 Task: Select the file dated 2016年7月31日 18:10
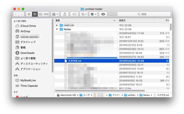click(112, 73)
